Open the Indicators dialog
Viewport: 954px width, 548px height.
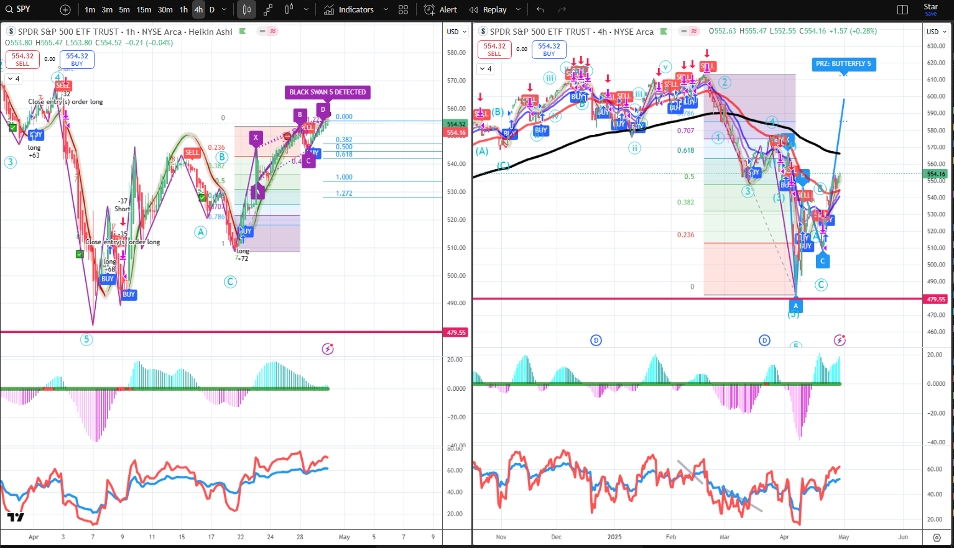(x=349, y=9)
